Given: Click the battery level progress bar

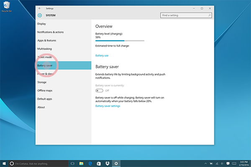Looking at the screenshot, I should coord(120,41).
